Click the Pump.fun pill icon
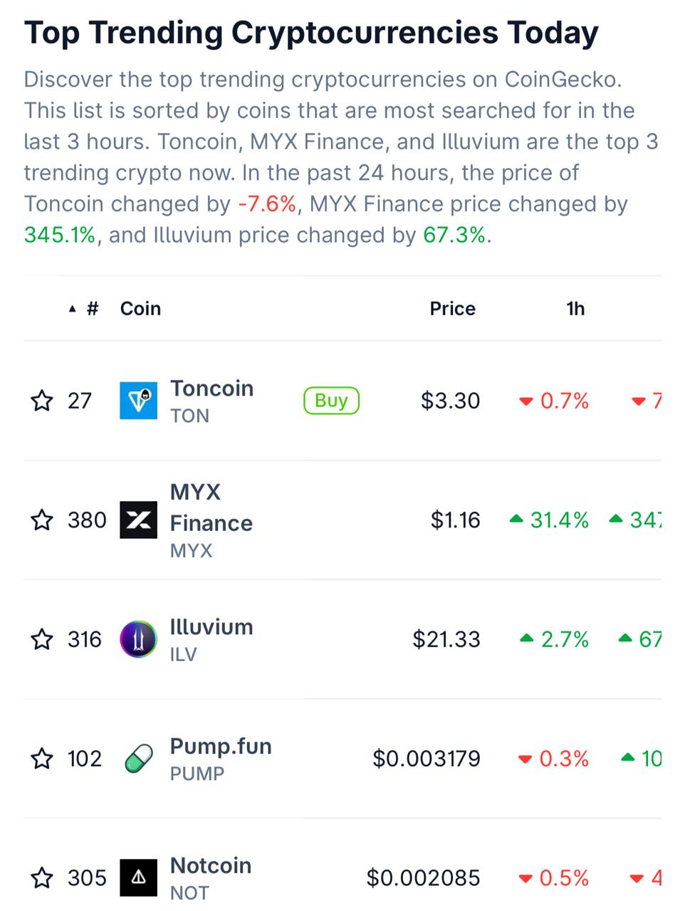Screen dimensions: 685x911 pos(138,759)
